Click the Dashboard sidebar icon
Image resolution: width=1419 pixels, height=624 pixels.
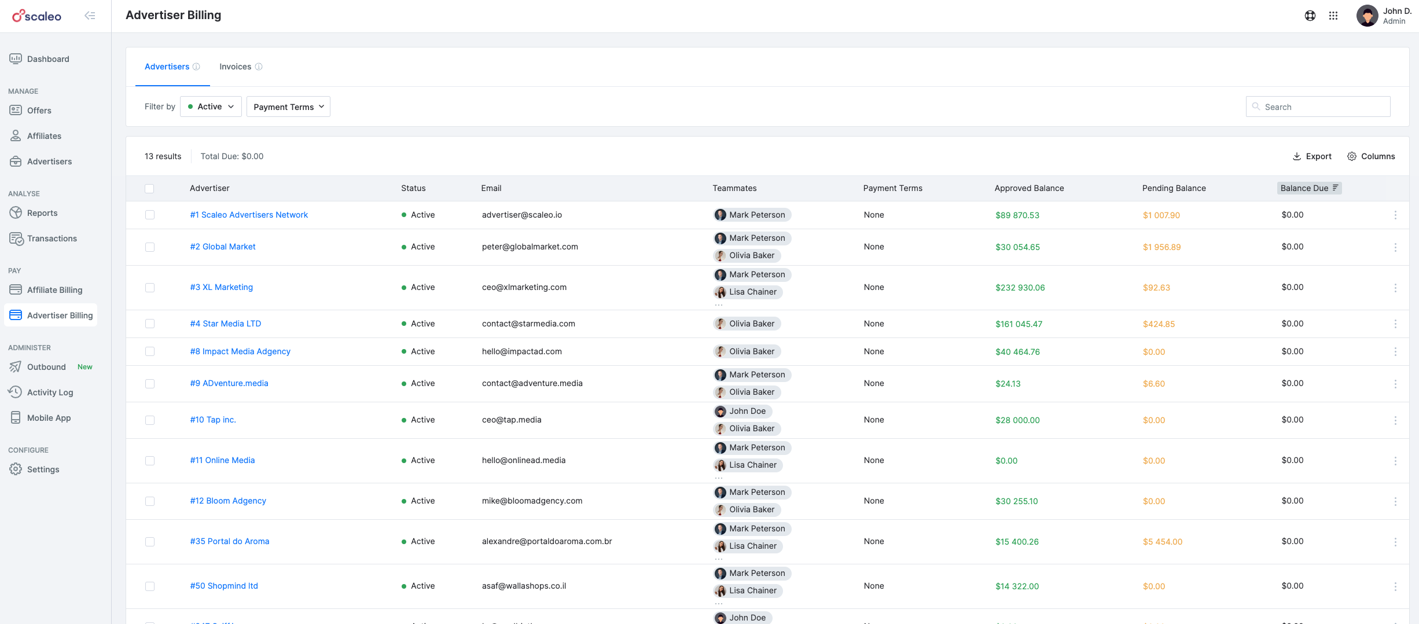point(16,58)
